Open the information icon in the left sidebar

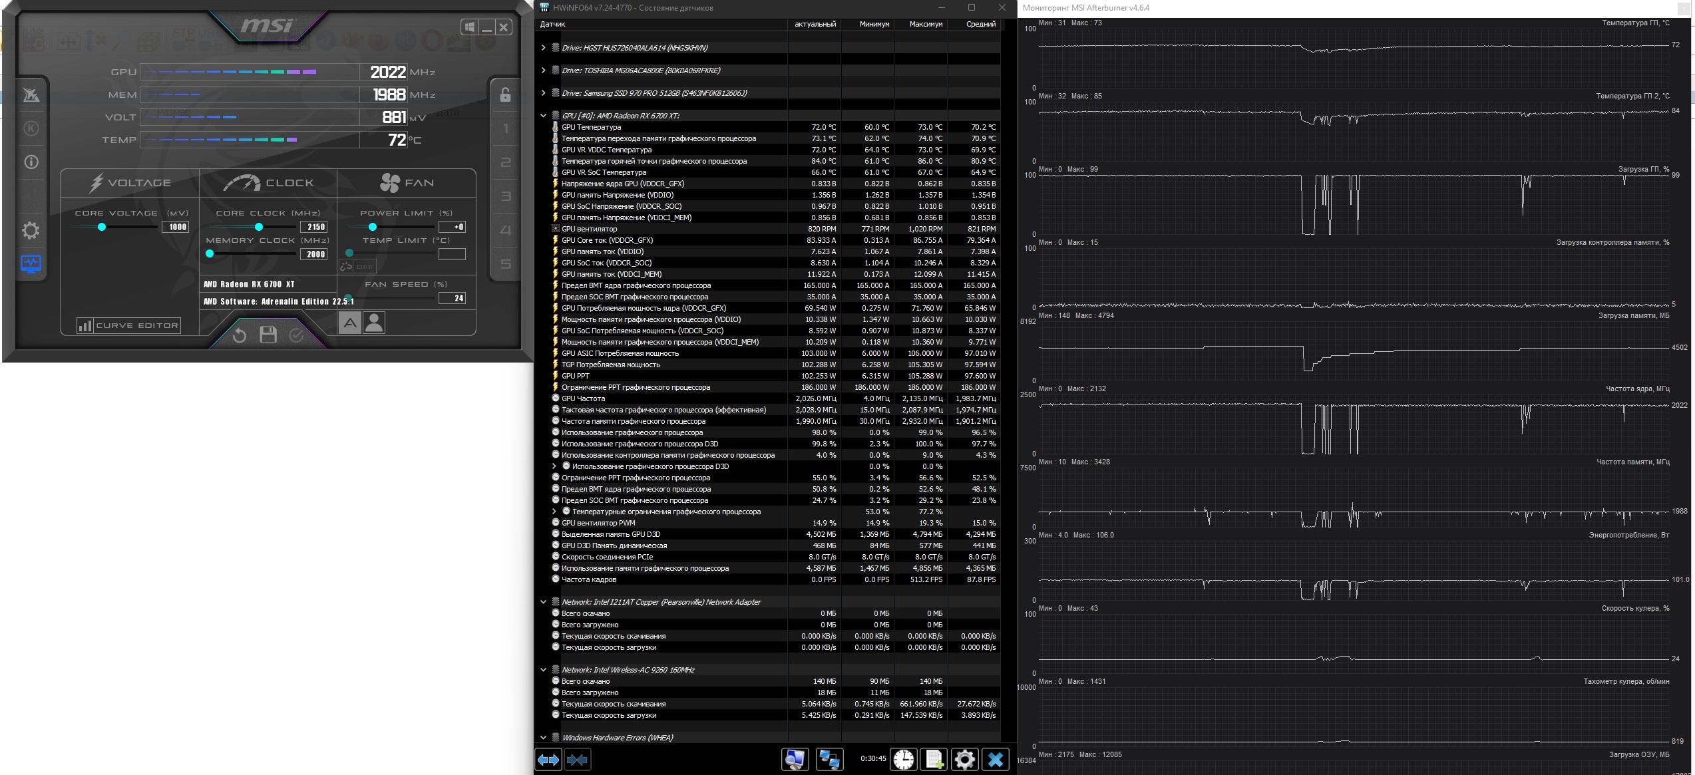(31, 162)
